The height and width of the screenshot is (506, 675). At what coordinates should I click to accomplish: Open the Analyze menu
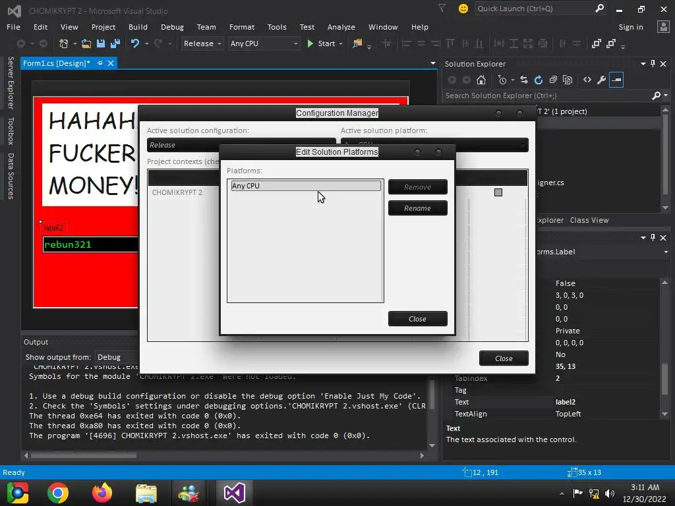coord(341,26)
